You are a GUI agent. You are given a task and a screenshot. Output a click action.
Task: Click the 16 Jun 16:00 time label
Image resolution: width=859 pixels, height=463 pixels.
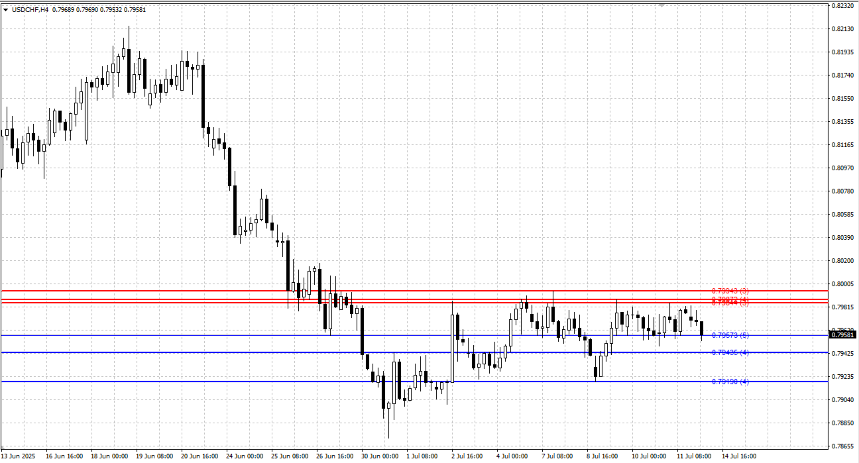(x=64, y=456)
